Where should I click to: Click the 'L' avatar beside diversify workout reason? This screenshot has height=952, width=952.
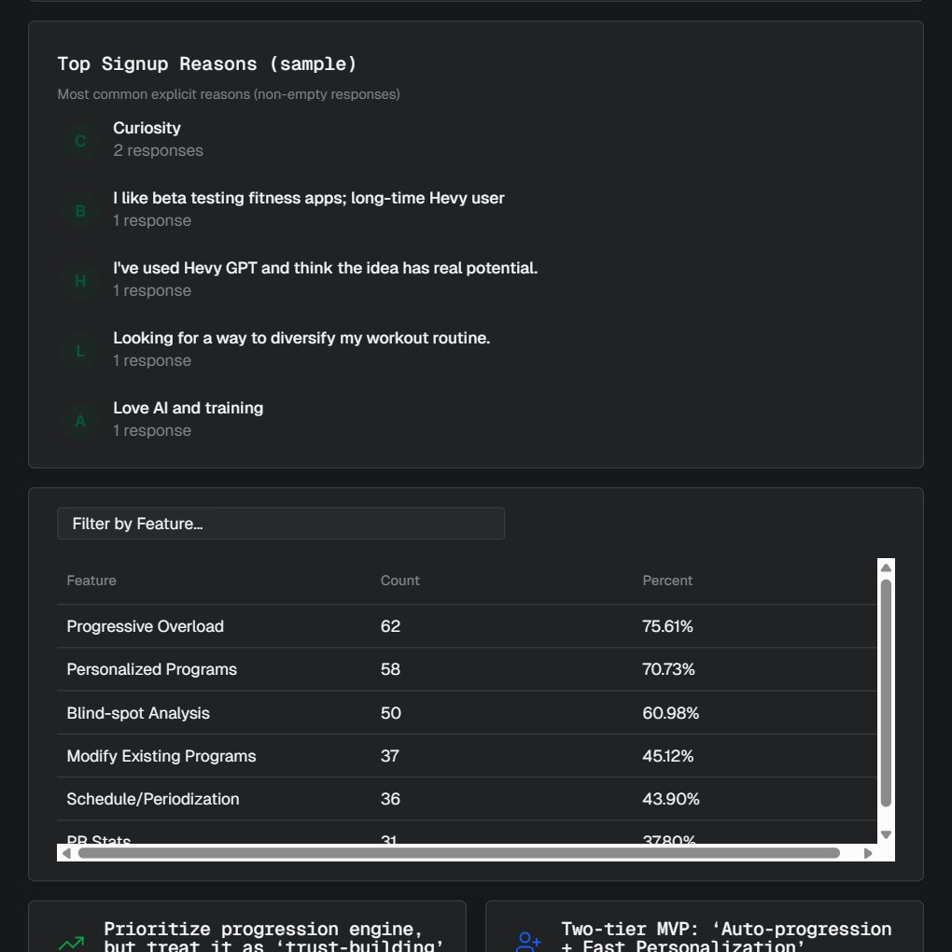coord(80,351)
